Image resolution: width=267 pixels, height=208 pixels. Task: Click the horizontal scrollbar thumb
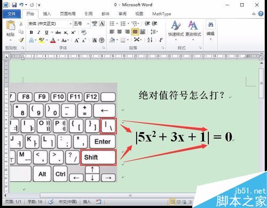[x=130, y=196]
